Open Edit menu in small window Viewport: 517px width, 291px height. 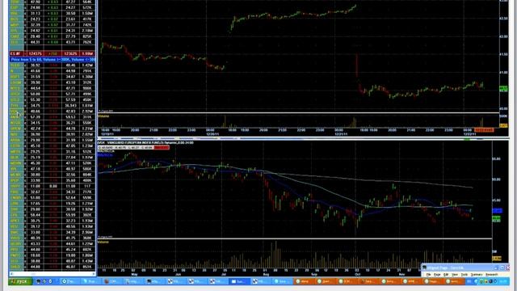coord(446,275)
